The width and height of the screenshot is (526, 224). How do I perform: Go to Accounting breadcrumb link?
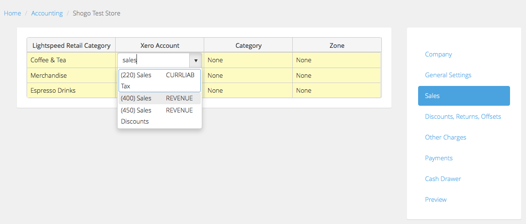47,14
